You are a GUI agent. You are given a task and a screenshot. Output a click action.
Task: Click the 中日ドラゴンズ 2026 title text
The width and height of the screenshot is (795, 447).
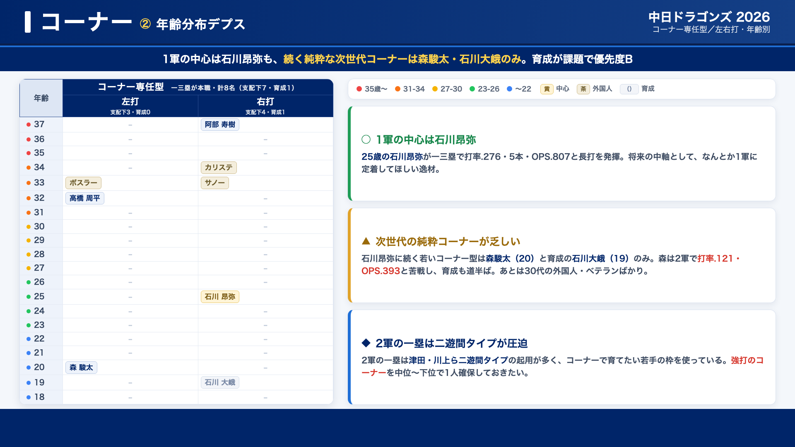(x=709, y=17)
